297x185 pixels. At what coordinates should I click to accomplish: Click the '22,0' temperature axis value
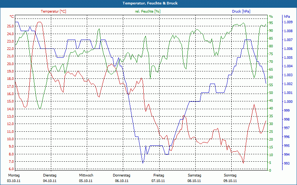pyautogui.click(x=10, y=49)
